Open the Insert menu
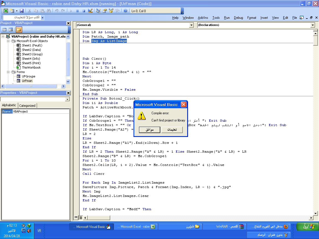 point(264,18)
